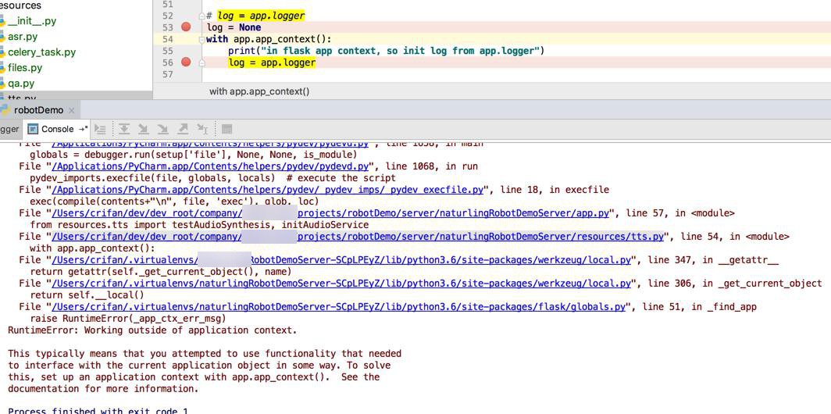Select the robotDemo debug session tab
Image resolution: width=831 pixels, height=414 pixels.
pos(38,110)
